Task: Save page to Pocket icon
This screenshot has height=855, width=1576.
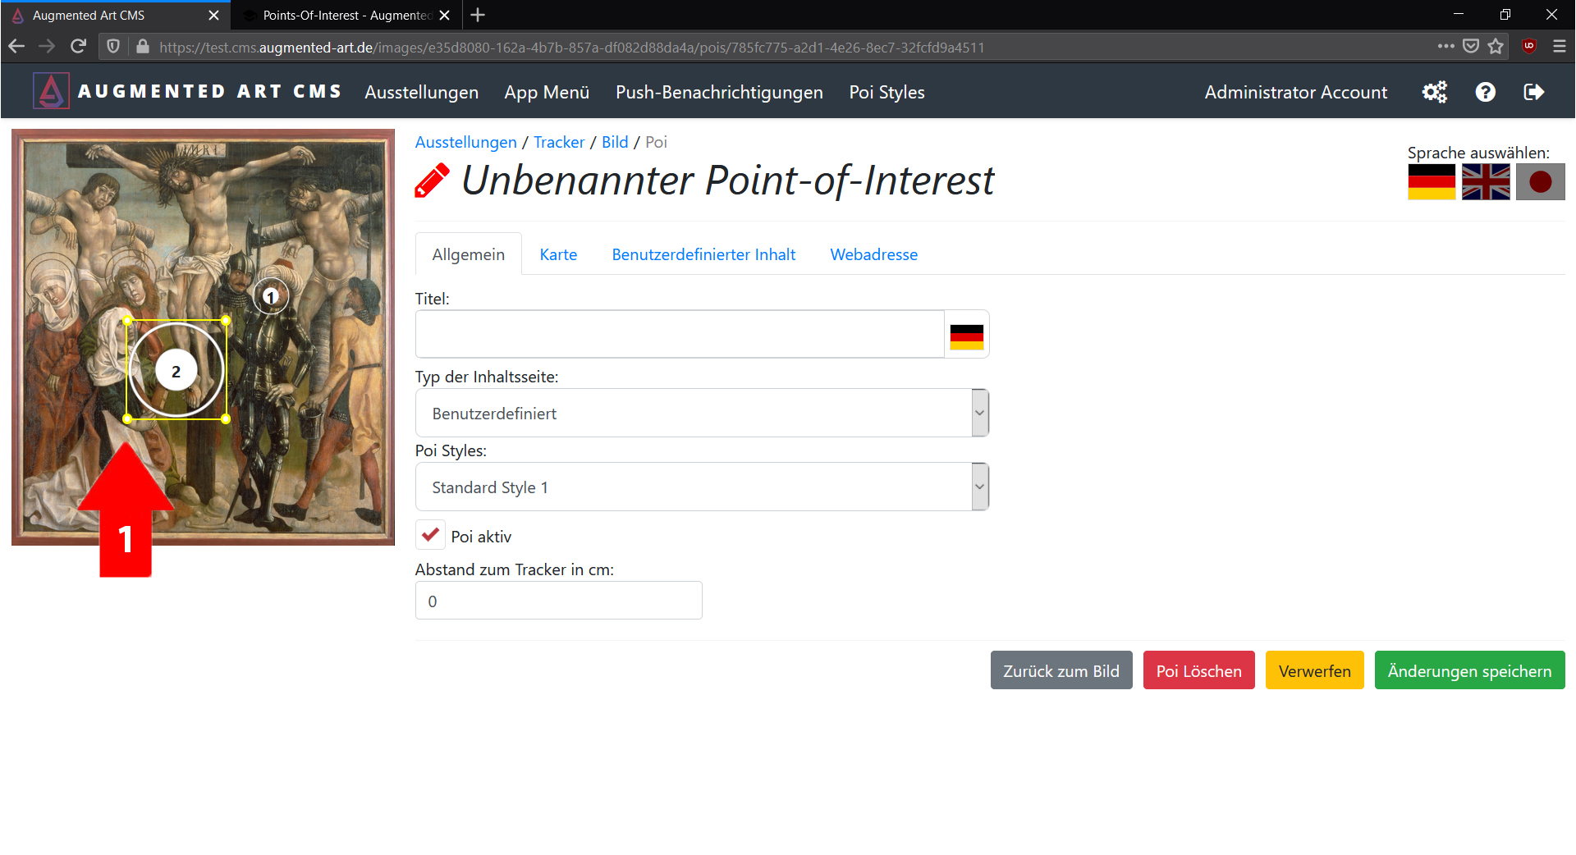Action: [x=1471, y=47]
